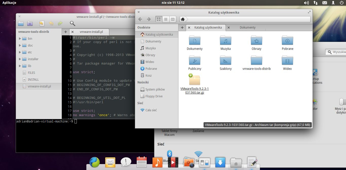Open the network indicator in top panel
This screenshot has height=170, width=346.
[x=316, y=3]
